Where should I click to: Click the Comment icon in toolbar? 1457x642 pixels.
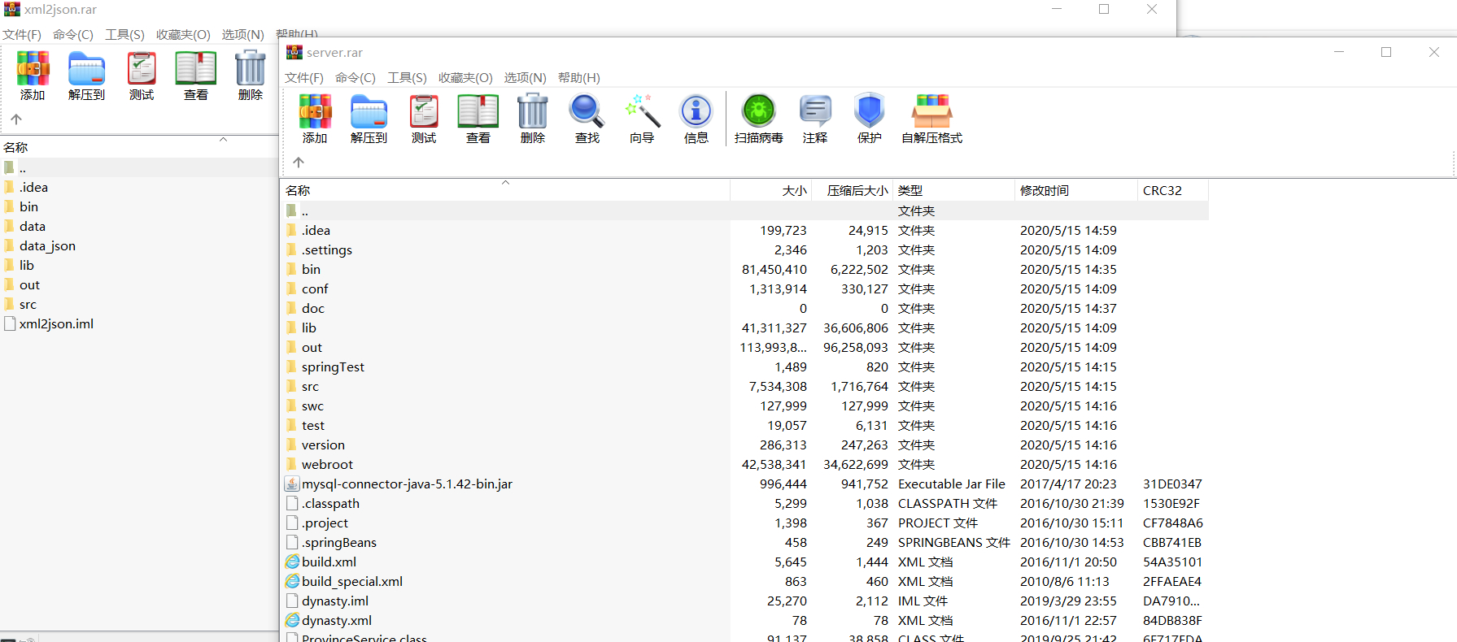point(815,111)
